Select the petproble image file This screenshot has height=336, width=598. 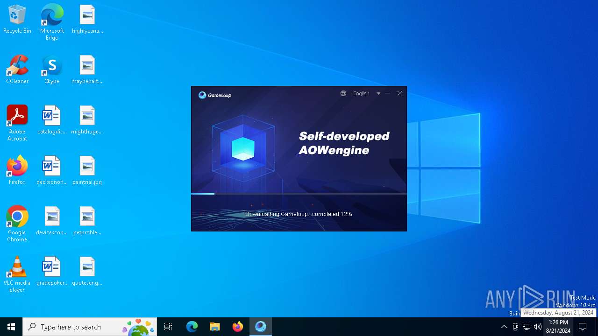click(x=87, y=221)
